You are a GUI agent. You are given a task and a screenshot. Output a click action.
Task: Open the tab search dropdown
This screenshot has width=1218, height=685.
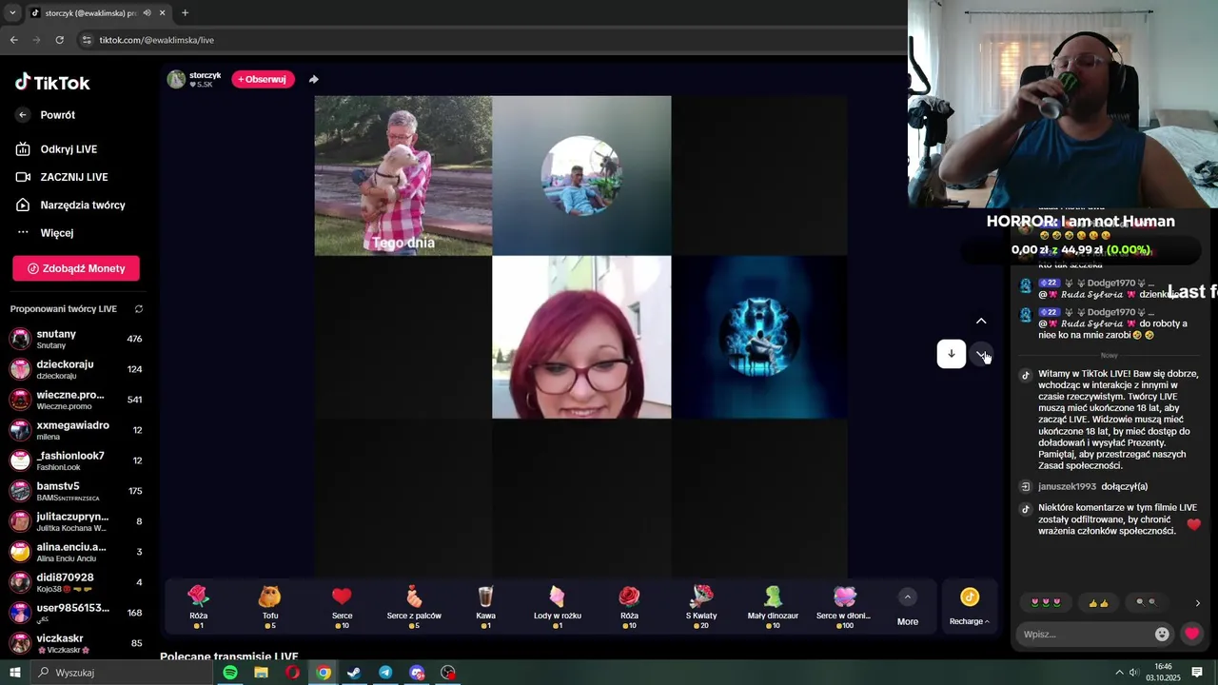tap(12, 12)
